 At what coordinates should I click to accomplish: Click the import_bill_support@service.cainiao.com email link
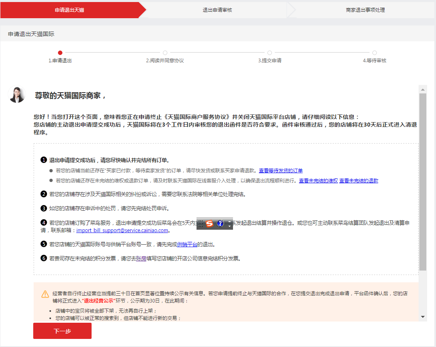[x=122, y=231]
